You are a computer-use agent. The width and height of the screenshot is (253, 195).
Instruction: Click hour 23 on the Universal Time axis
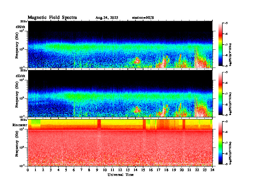tap(205, 170)
